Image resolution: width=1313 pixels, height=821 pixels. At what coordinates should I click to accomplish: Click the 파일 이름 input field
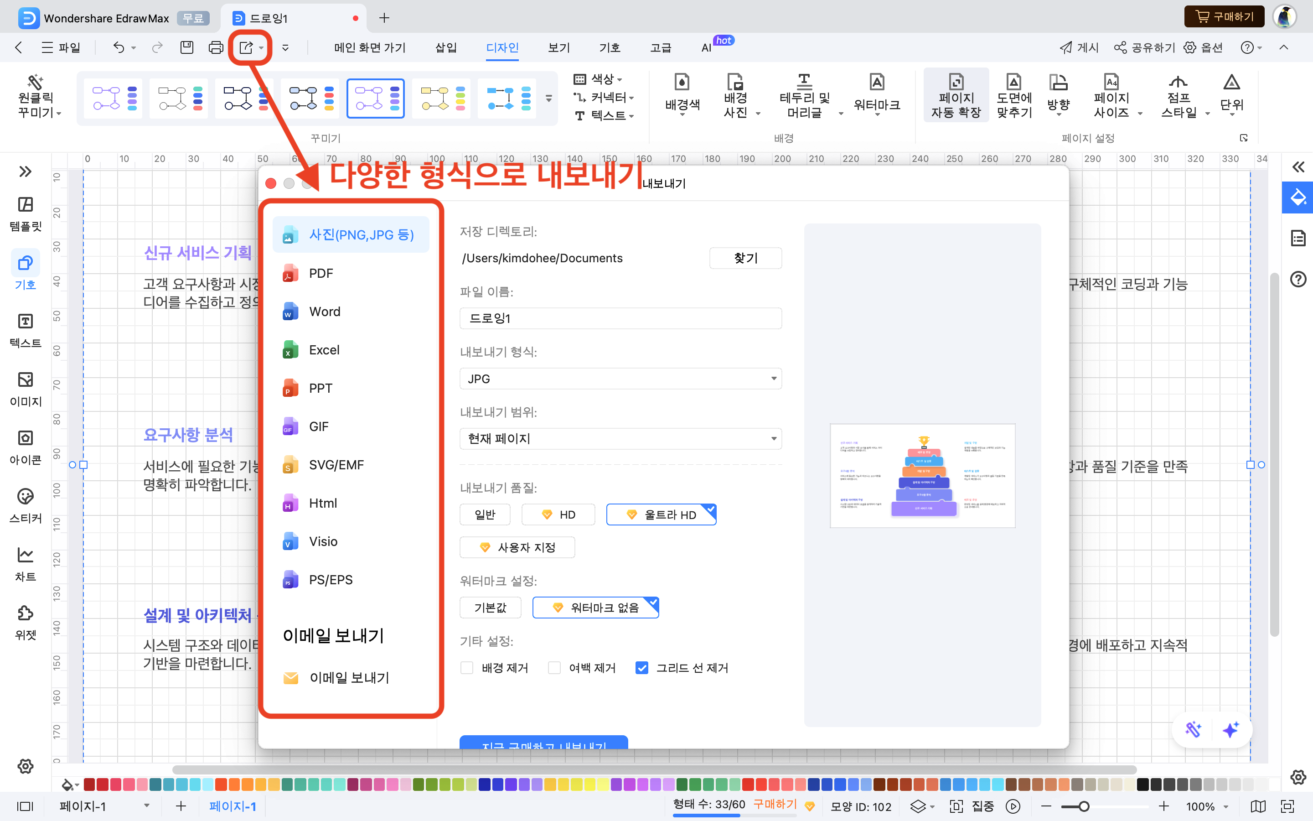tap(620, 318)
